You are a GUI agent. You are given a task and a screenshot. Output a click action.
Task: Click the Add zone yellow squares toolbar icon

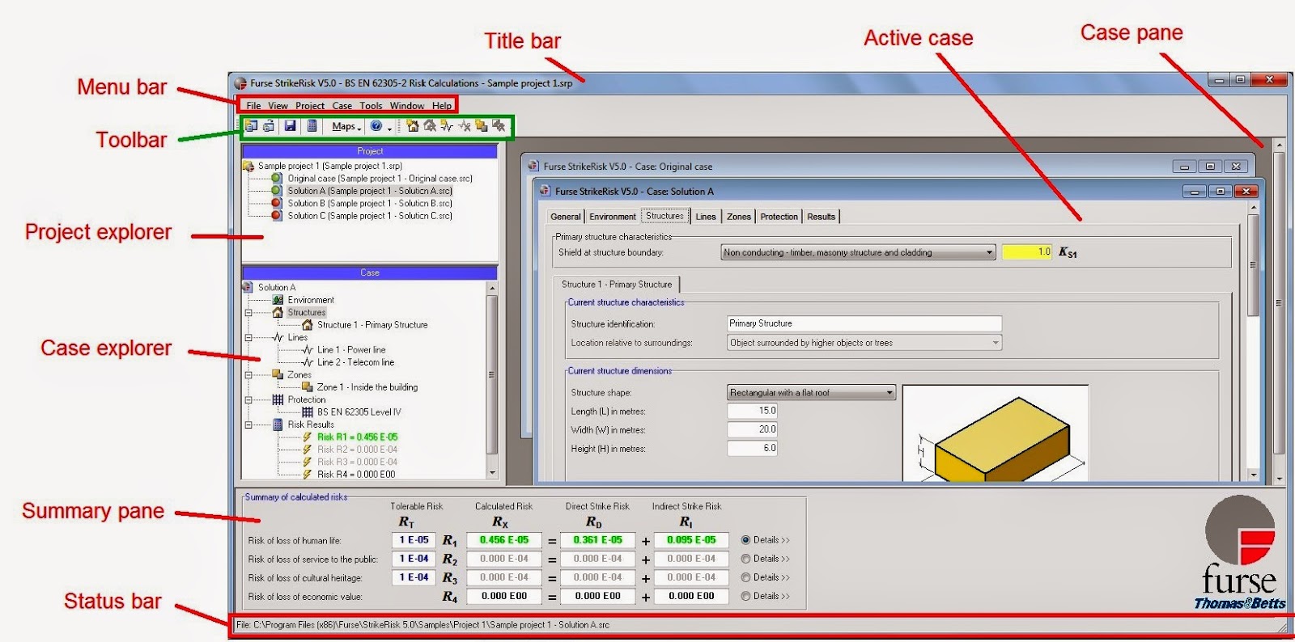[482, 125]
